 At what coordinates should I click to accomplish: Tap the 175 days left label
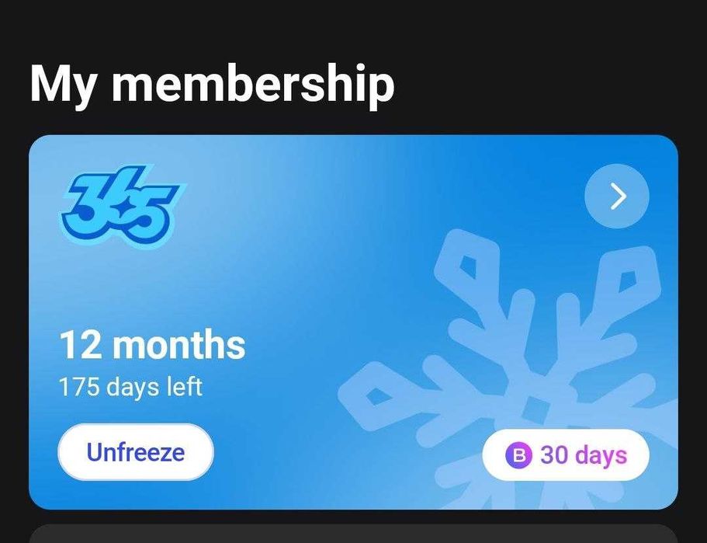(x=130, y=388)
